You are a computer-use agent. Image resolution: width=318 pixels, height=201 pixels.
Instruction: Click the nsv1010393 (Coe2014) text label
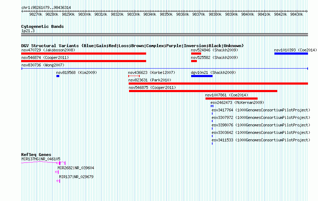point(295,50)
